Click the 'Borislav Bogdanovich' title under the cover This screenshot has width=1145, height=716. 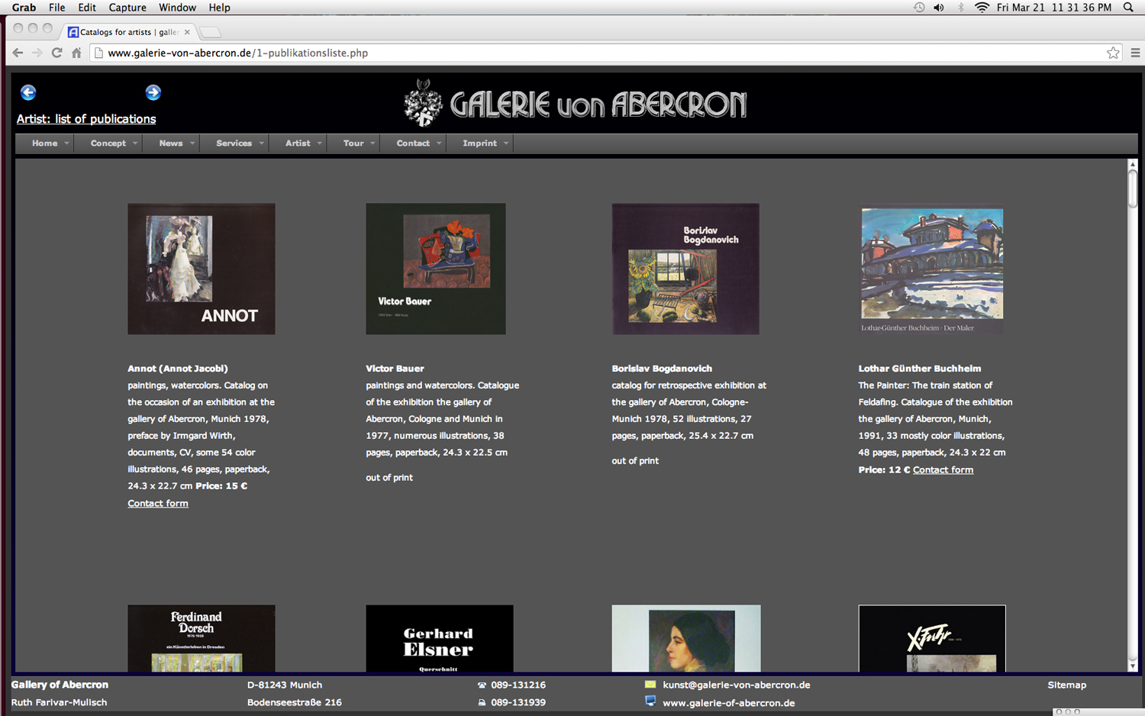coord(662,368)
